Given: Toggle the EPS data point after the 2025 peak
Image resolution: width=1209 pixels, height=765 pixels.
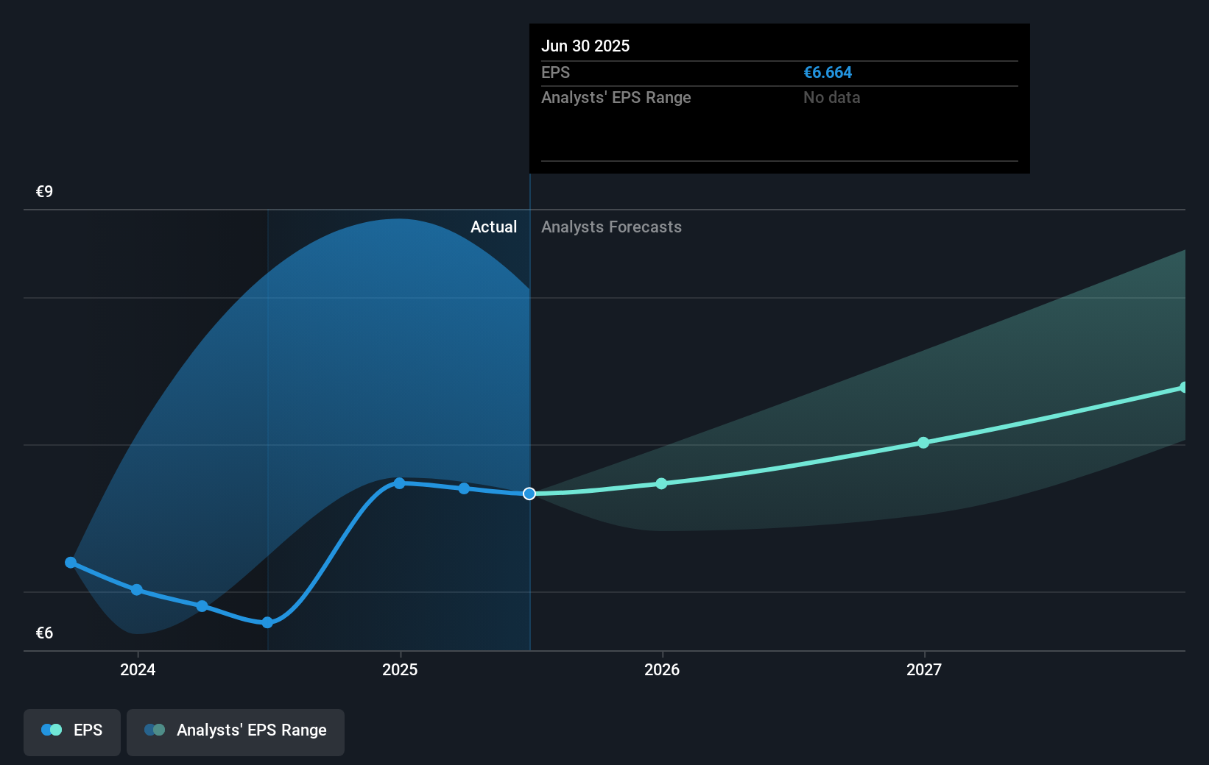Looking at the screenshot, I should tap(463, 488).
